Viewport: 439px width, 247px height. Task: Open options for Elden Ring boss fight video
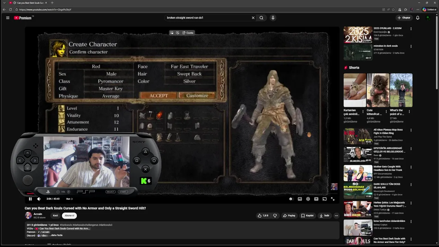tap(411, 130)
